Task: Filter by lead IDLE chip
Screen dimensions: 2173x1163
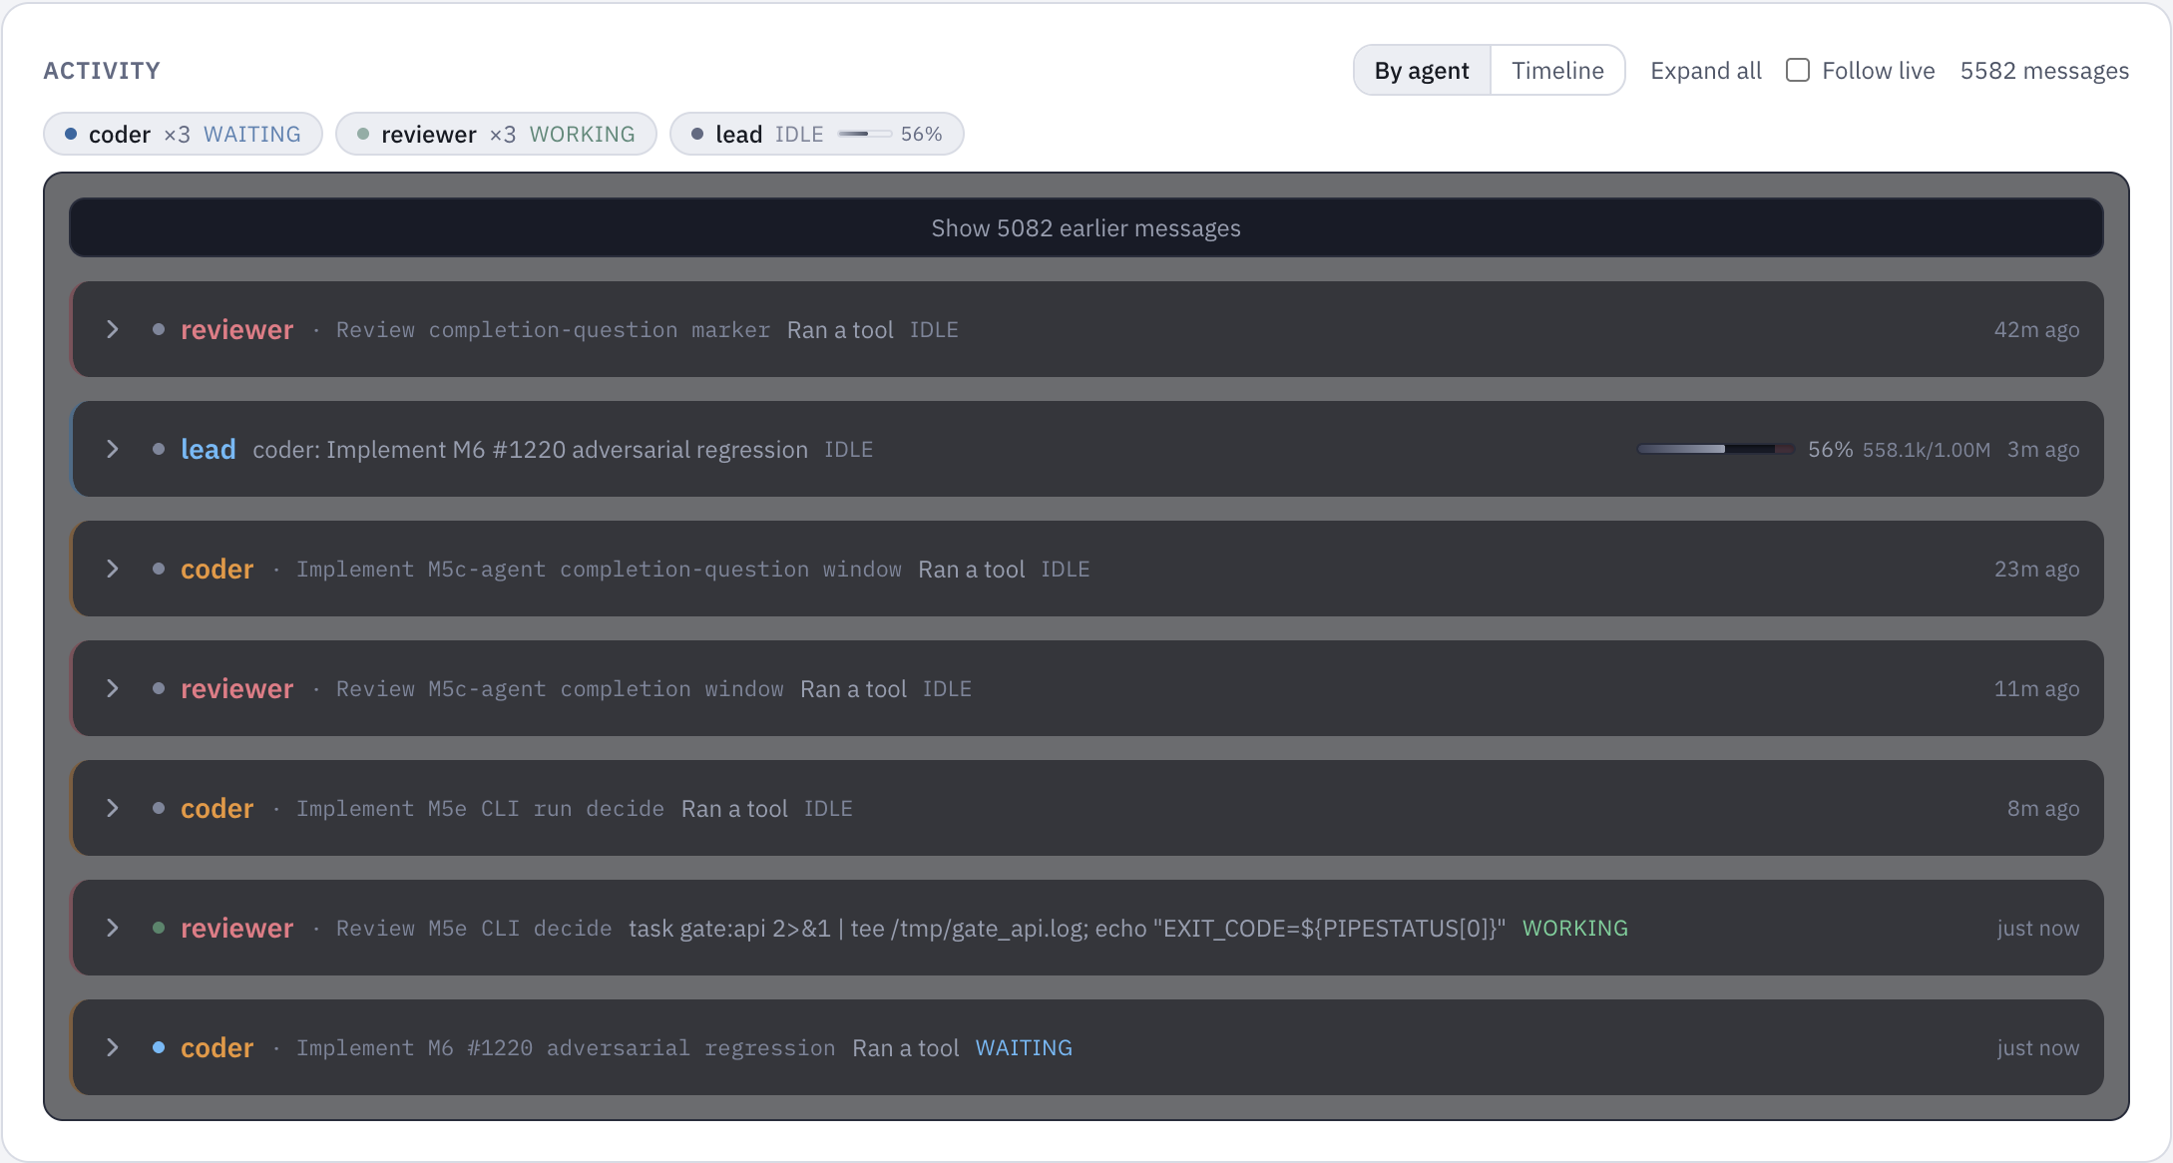Action: tap(816, 134)
